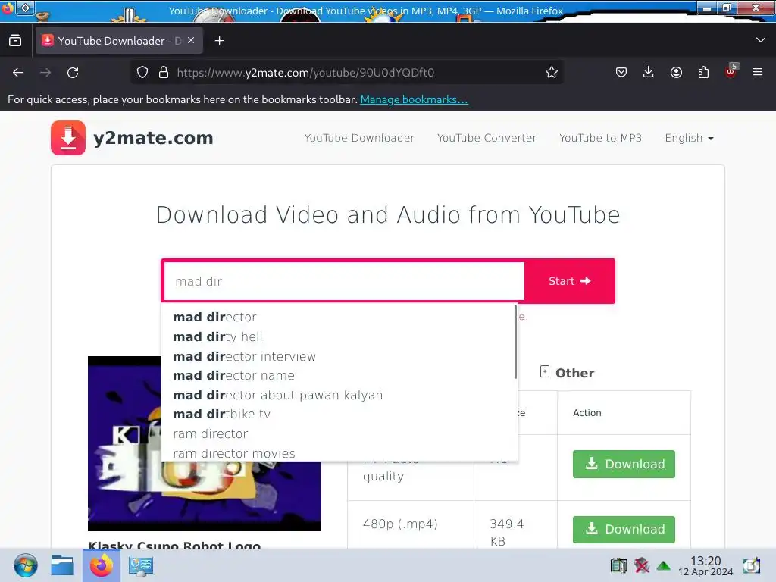Image resolution: width=776 pixels, height=582 pixels.
Task: Select suggestion mad director interview
Action: point(338,356)
